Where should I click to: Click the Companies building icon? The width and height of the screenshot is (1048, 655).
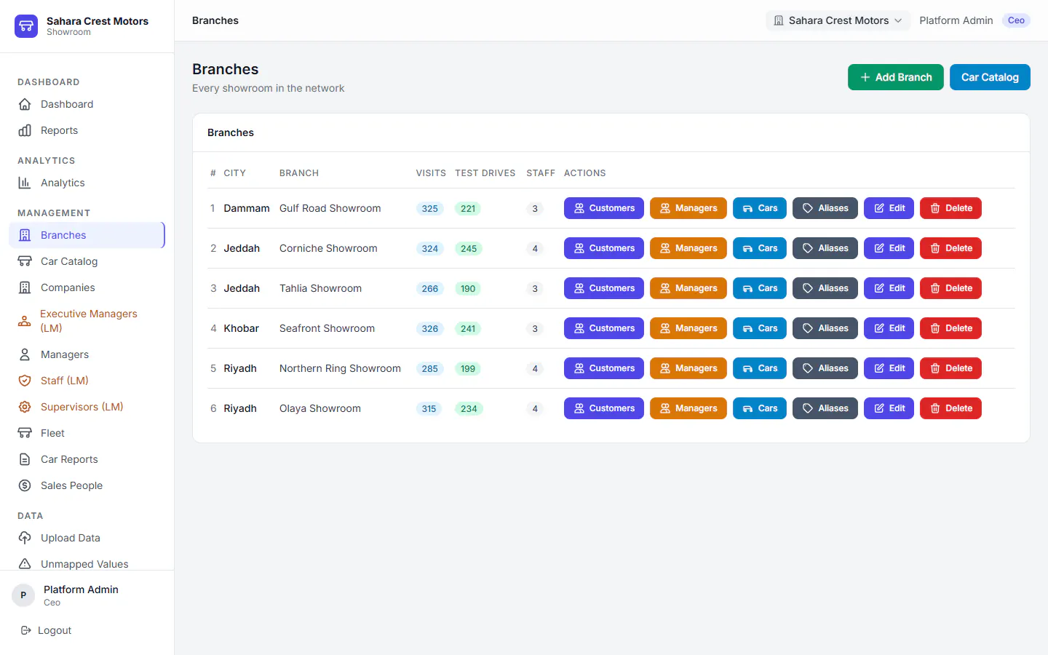(x=25, y=287)
